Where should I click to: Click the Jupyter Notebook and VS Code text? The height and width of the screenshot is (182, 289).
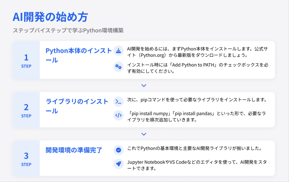[x=197, y=165]
